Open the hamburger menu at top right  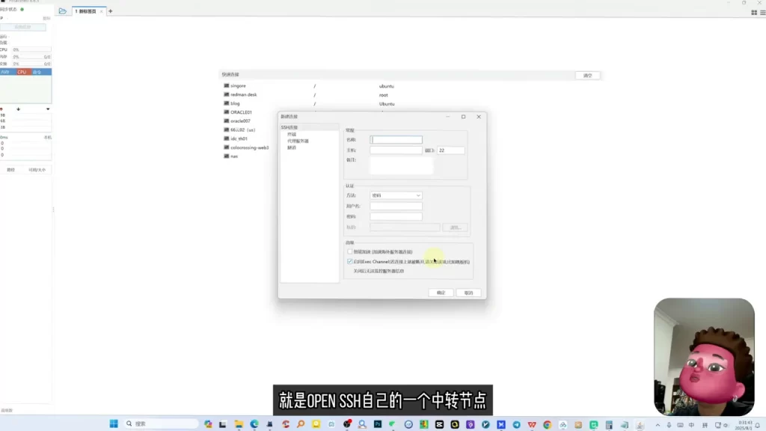[762, 13]
